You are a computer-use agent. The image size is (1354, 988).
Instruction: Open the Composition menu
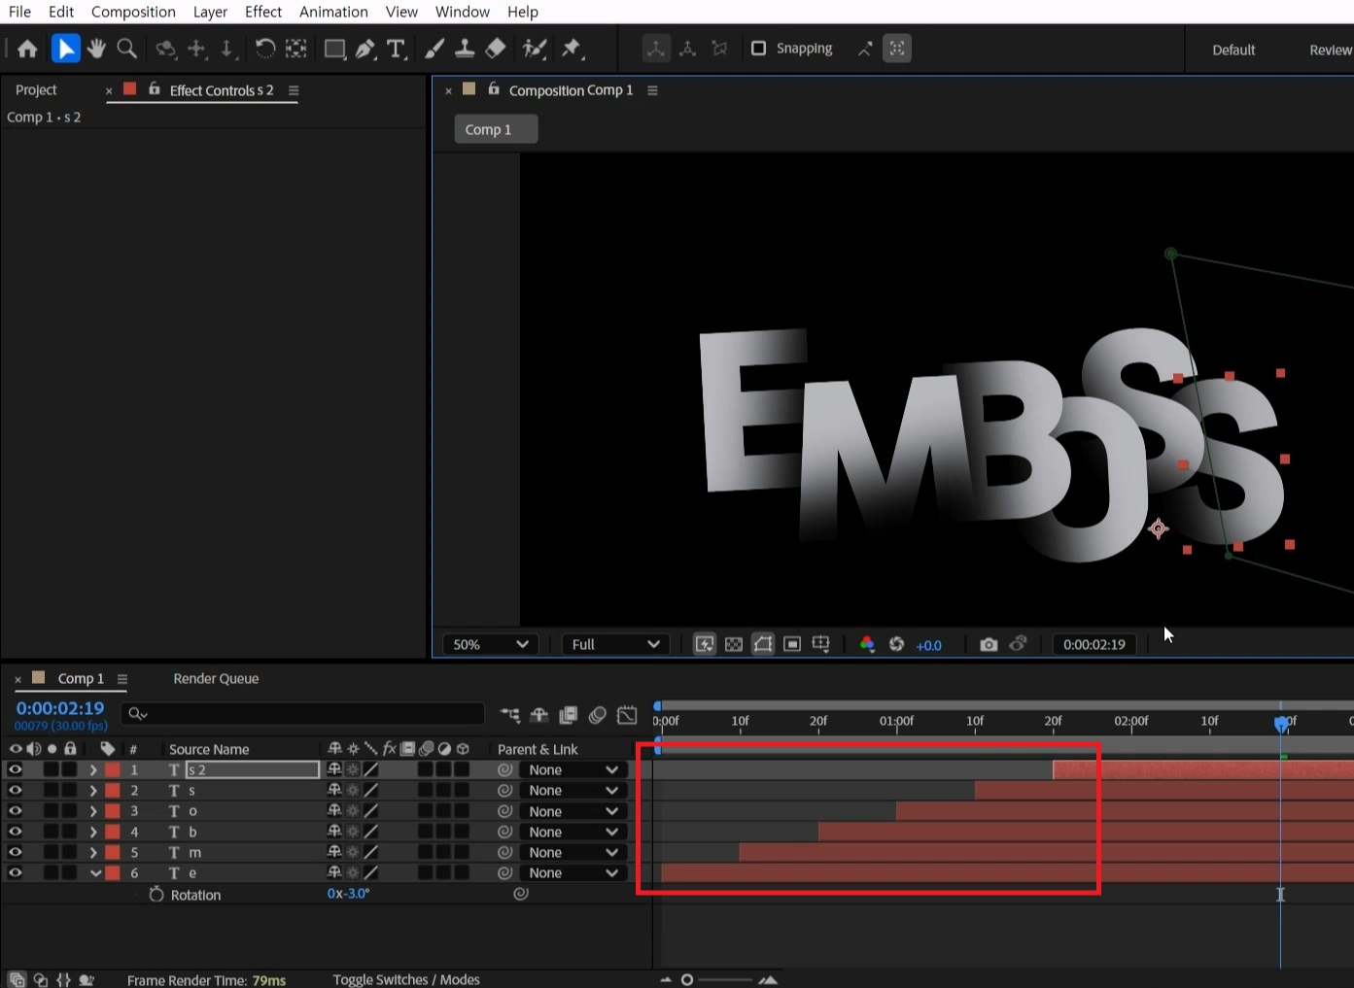coord(133,12)
